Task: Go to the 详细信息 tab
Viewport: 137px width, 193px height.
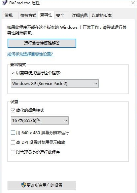Action: point(80,16)
